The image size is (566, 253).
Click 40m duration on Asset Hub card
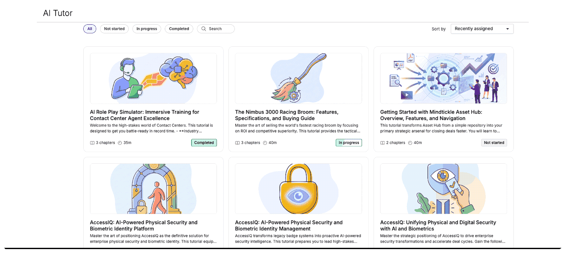point(418,143)
